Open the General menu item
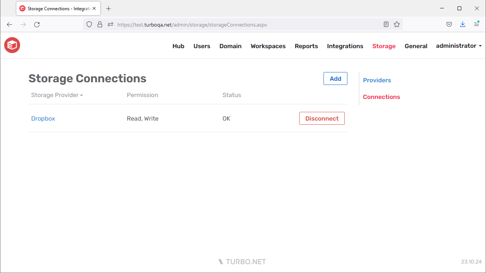This screenshot has width=486, height=273. 416,46
